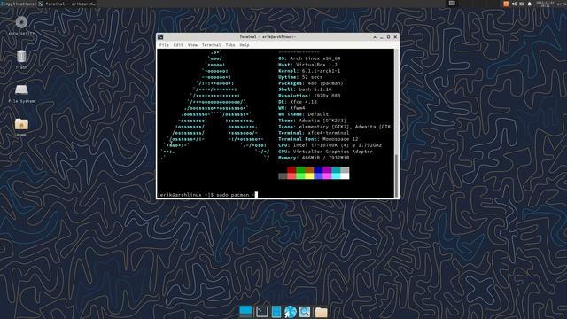
Task: Click the volume speaker tray icon
Action: click(x=514, y=4)
